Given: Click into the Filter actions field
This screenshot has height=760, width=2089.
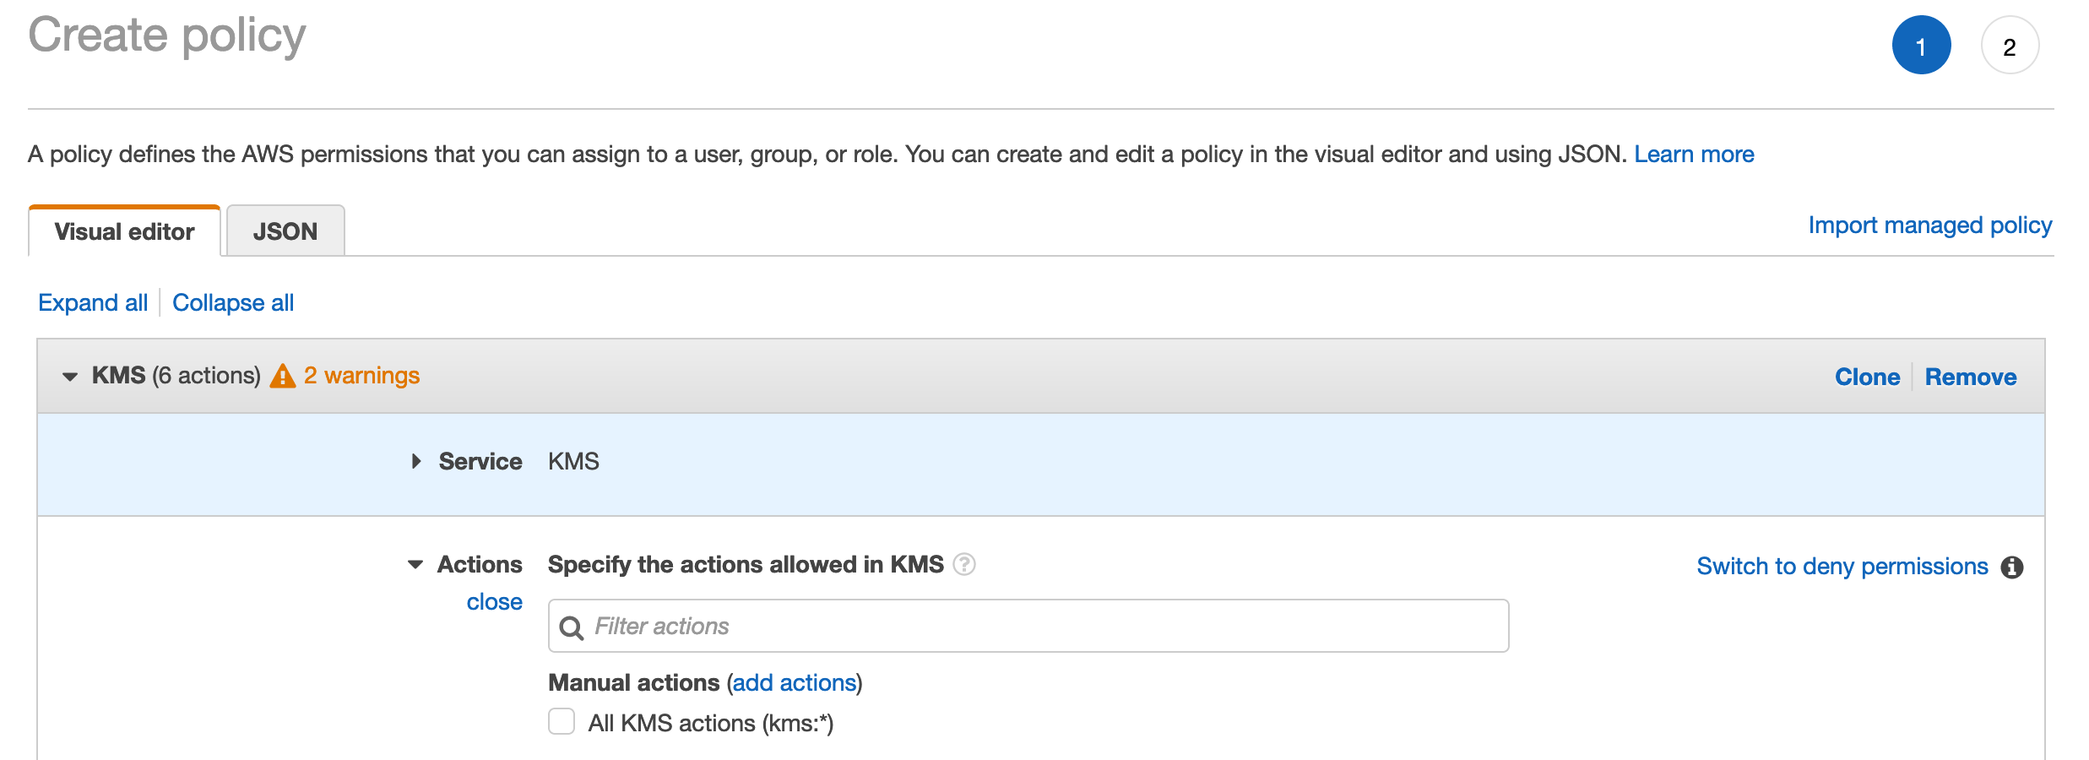Looking at the screenshot, I should coord(1039,627).
